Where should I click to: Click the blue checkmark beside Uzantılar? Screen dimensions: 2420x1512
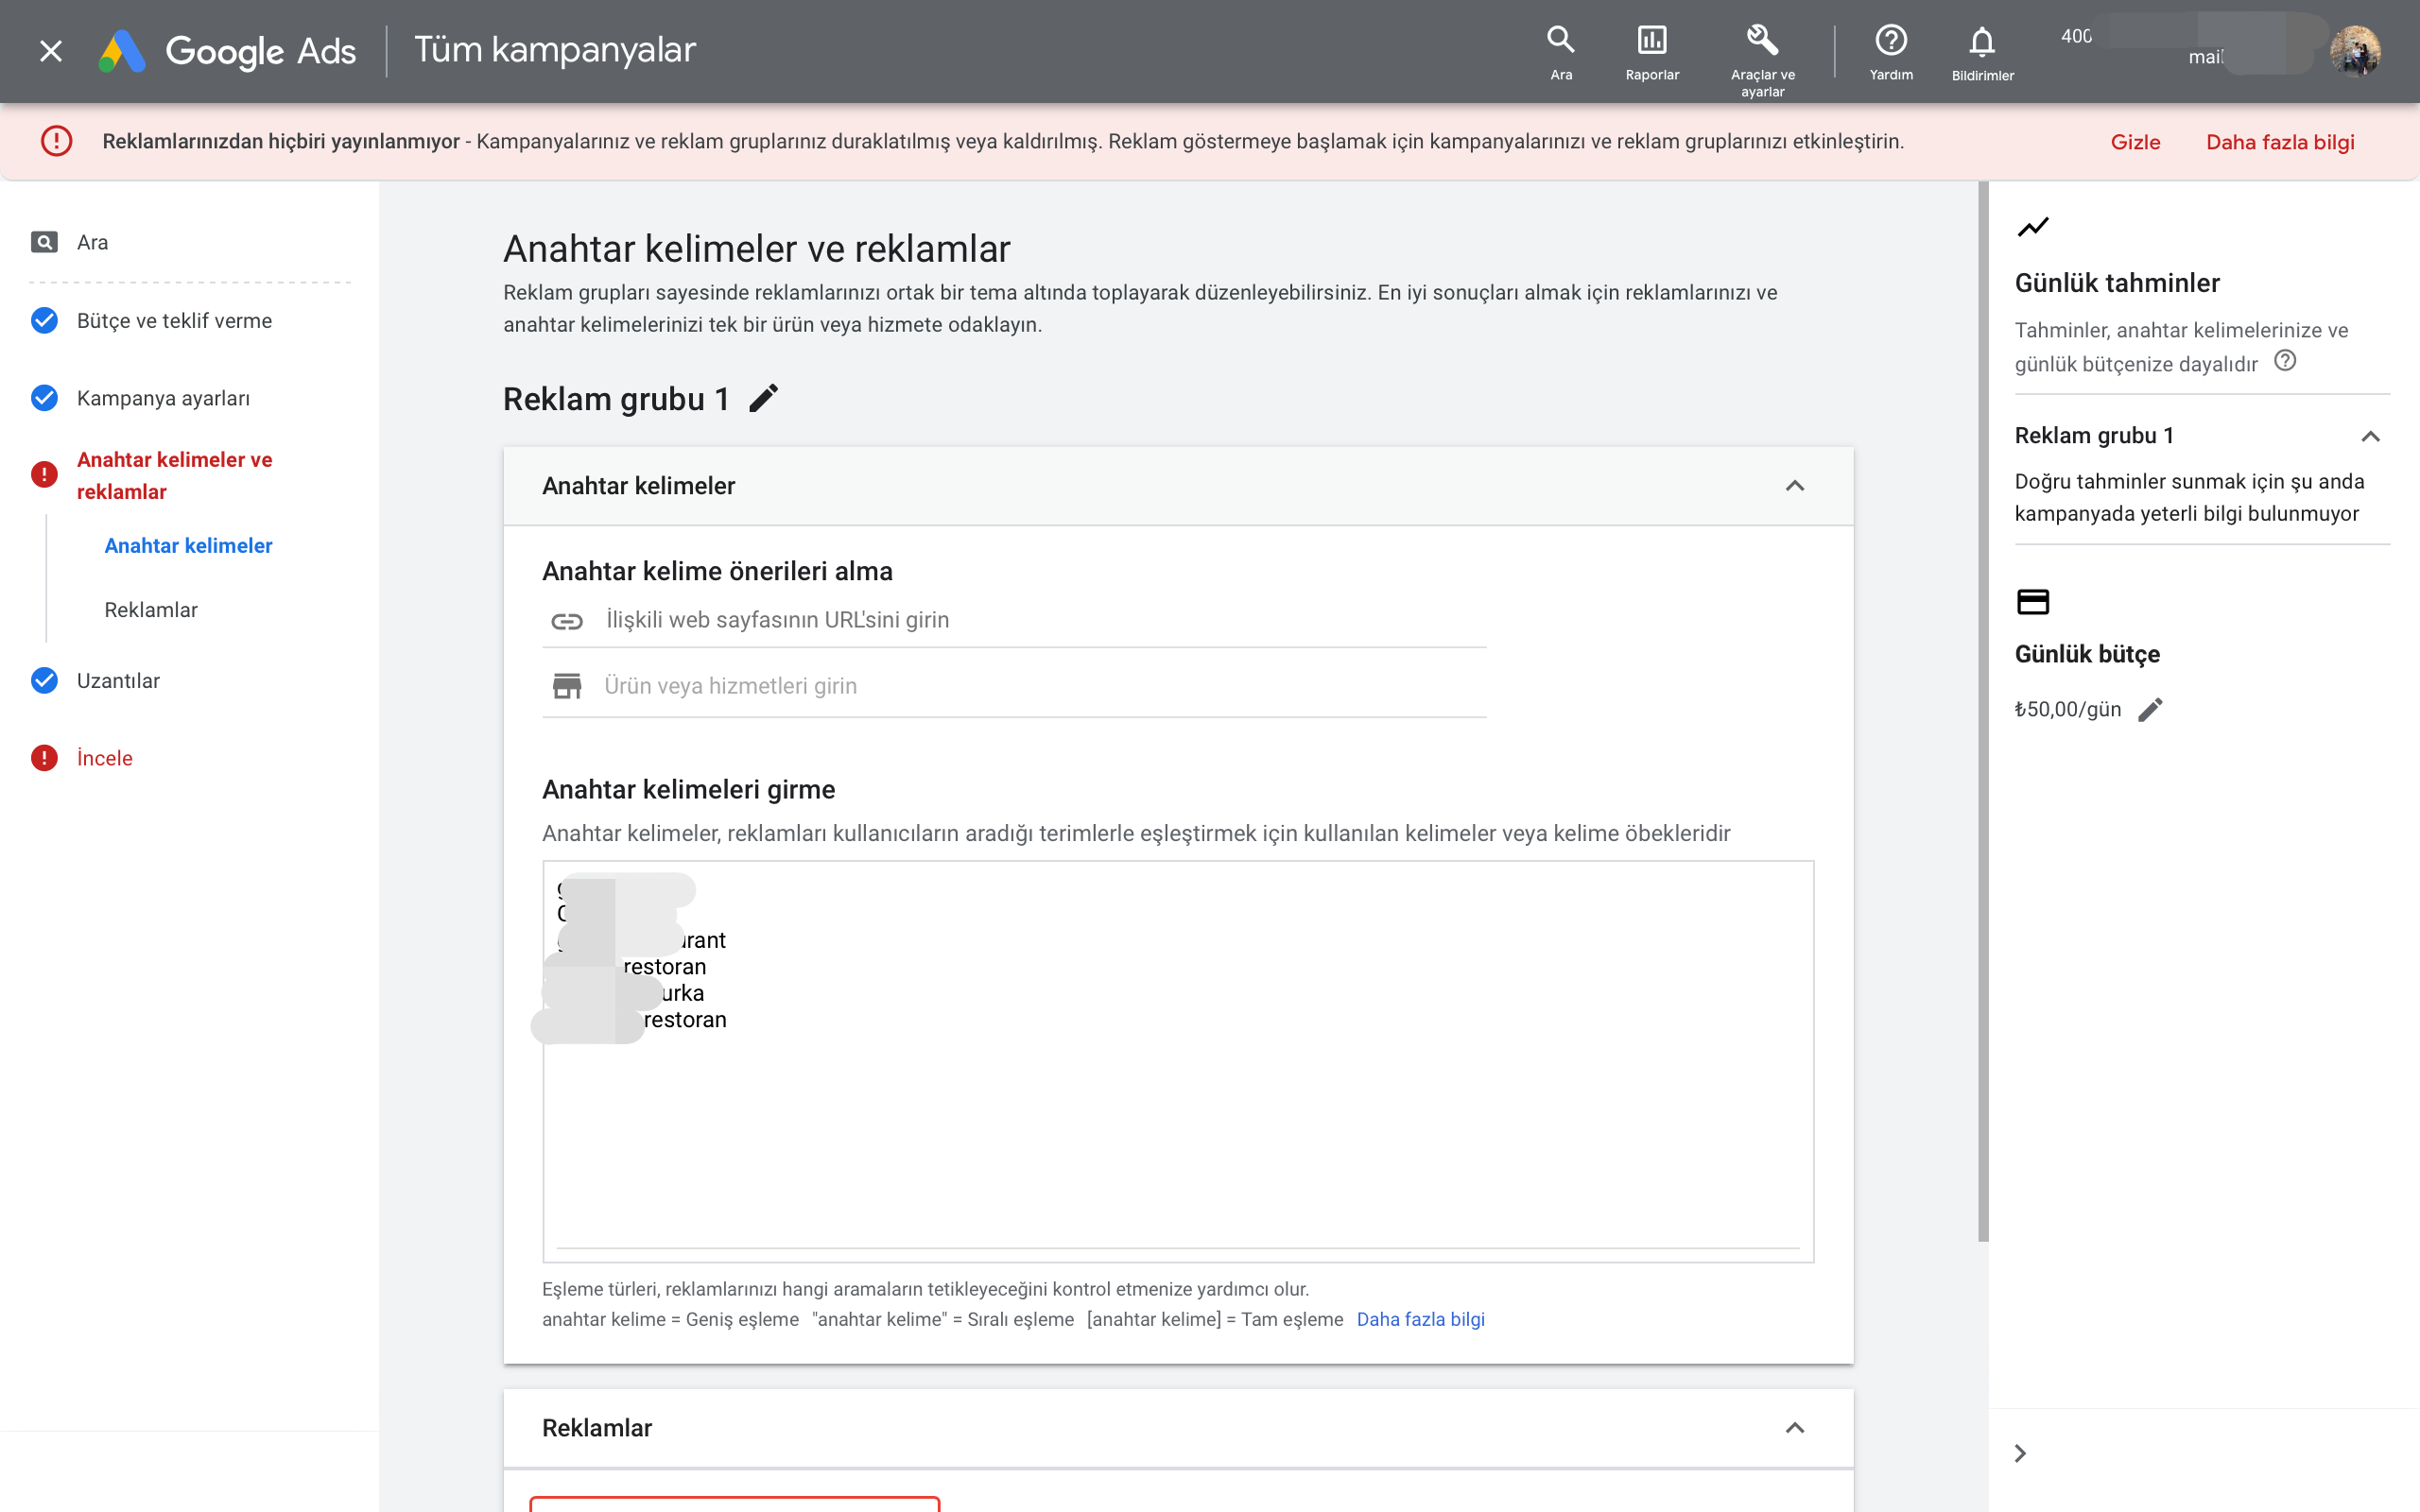[44, 680]
